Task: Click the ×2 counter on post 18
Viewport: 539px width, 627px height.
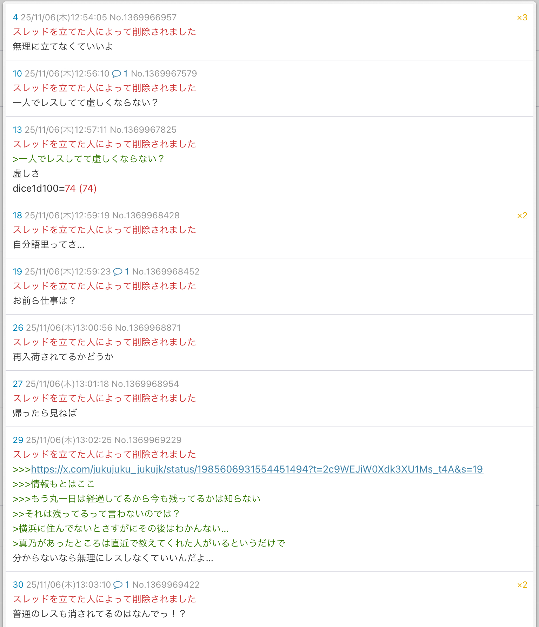Action: point(522,216)
